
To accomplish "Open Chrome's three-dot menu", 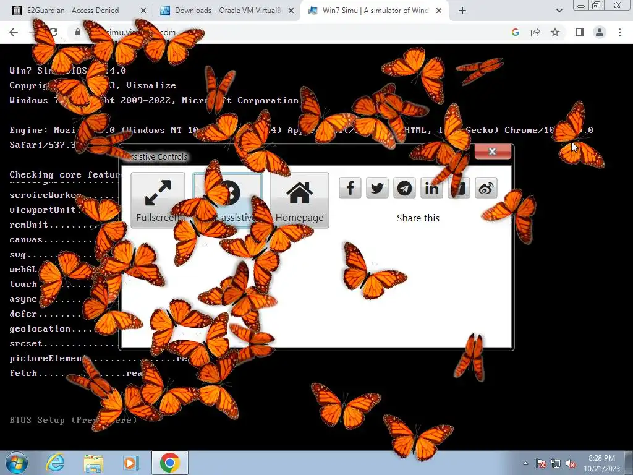I will click(x=619, y=32).
